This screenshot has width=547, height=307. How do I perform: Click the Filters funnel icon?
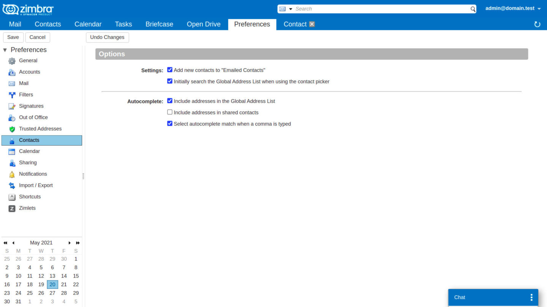[x=11, y=94]
